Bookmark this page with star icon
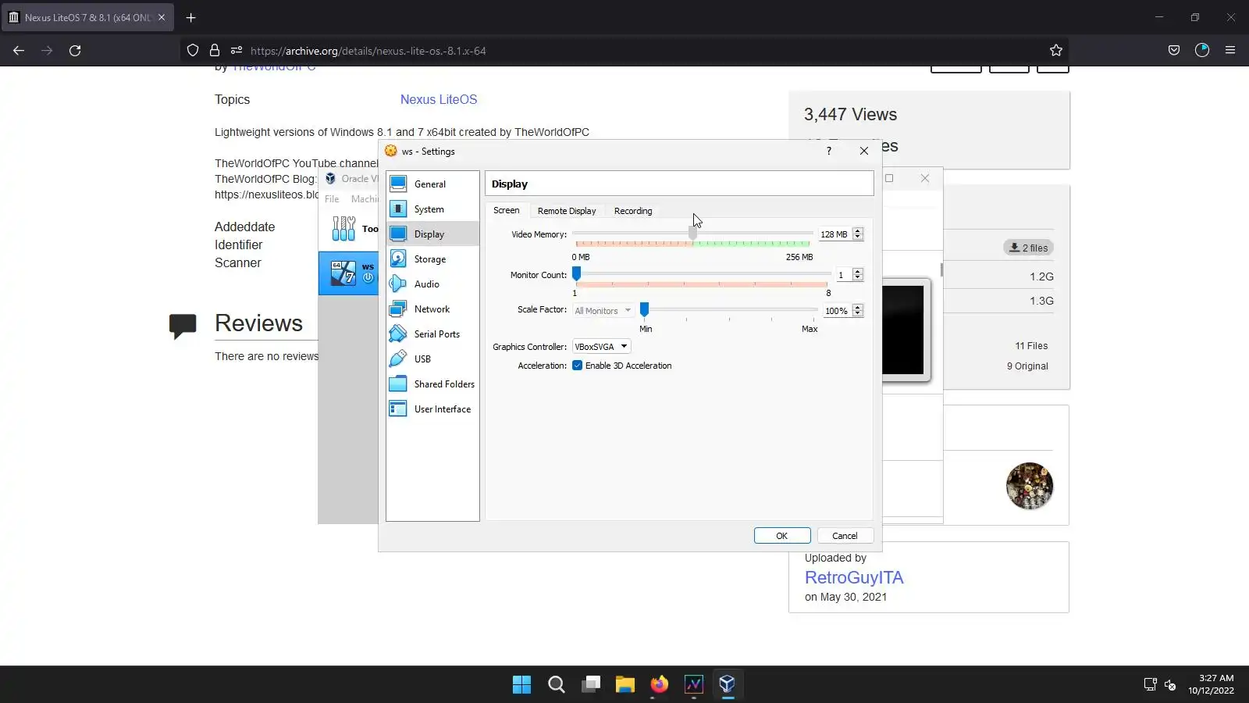The image size is (1249, 703). (x=1056, y=51)
